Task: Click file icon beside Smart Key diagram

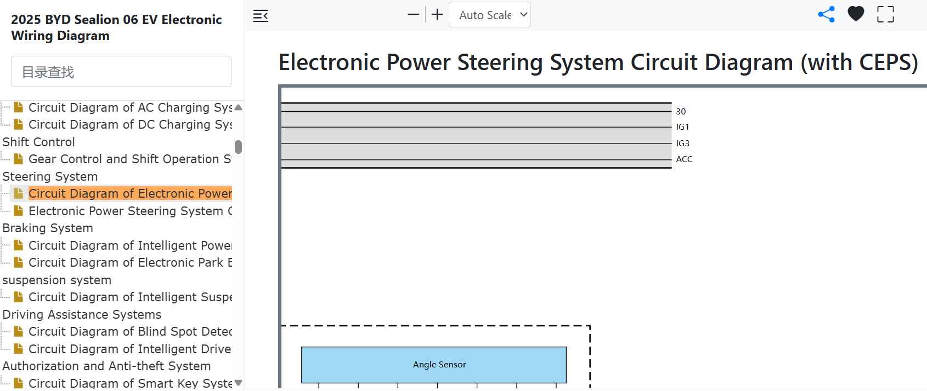Action: (x=19, y=383)
